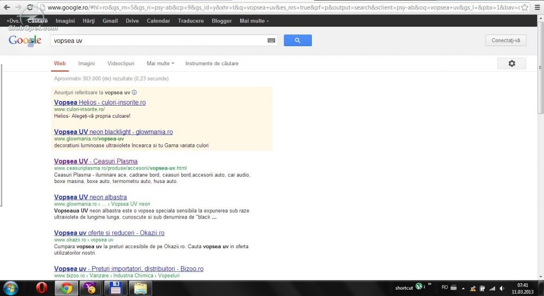Open Calendar from the top bar
The image size is (544, 296).
click(158, 21)
